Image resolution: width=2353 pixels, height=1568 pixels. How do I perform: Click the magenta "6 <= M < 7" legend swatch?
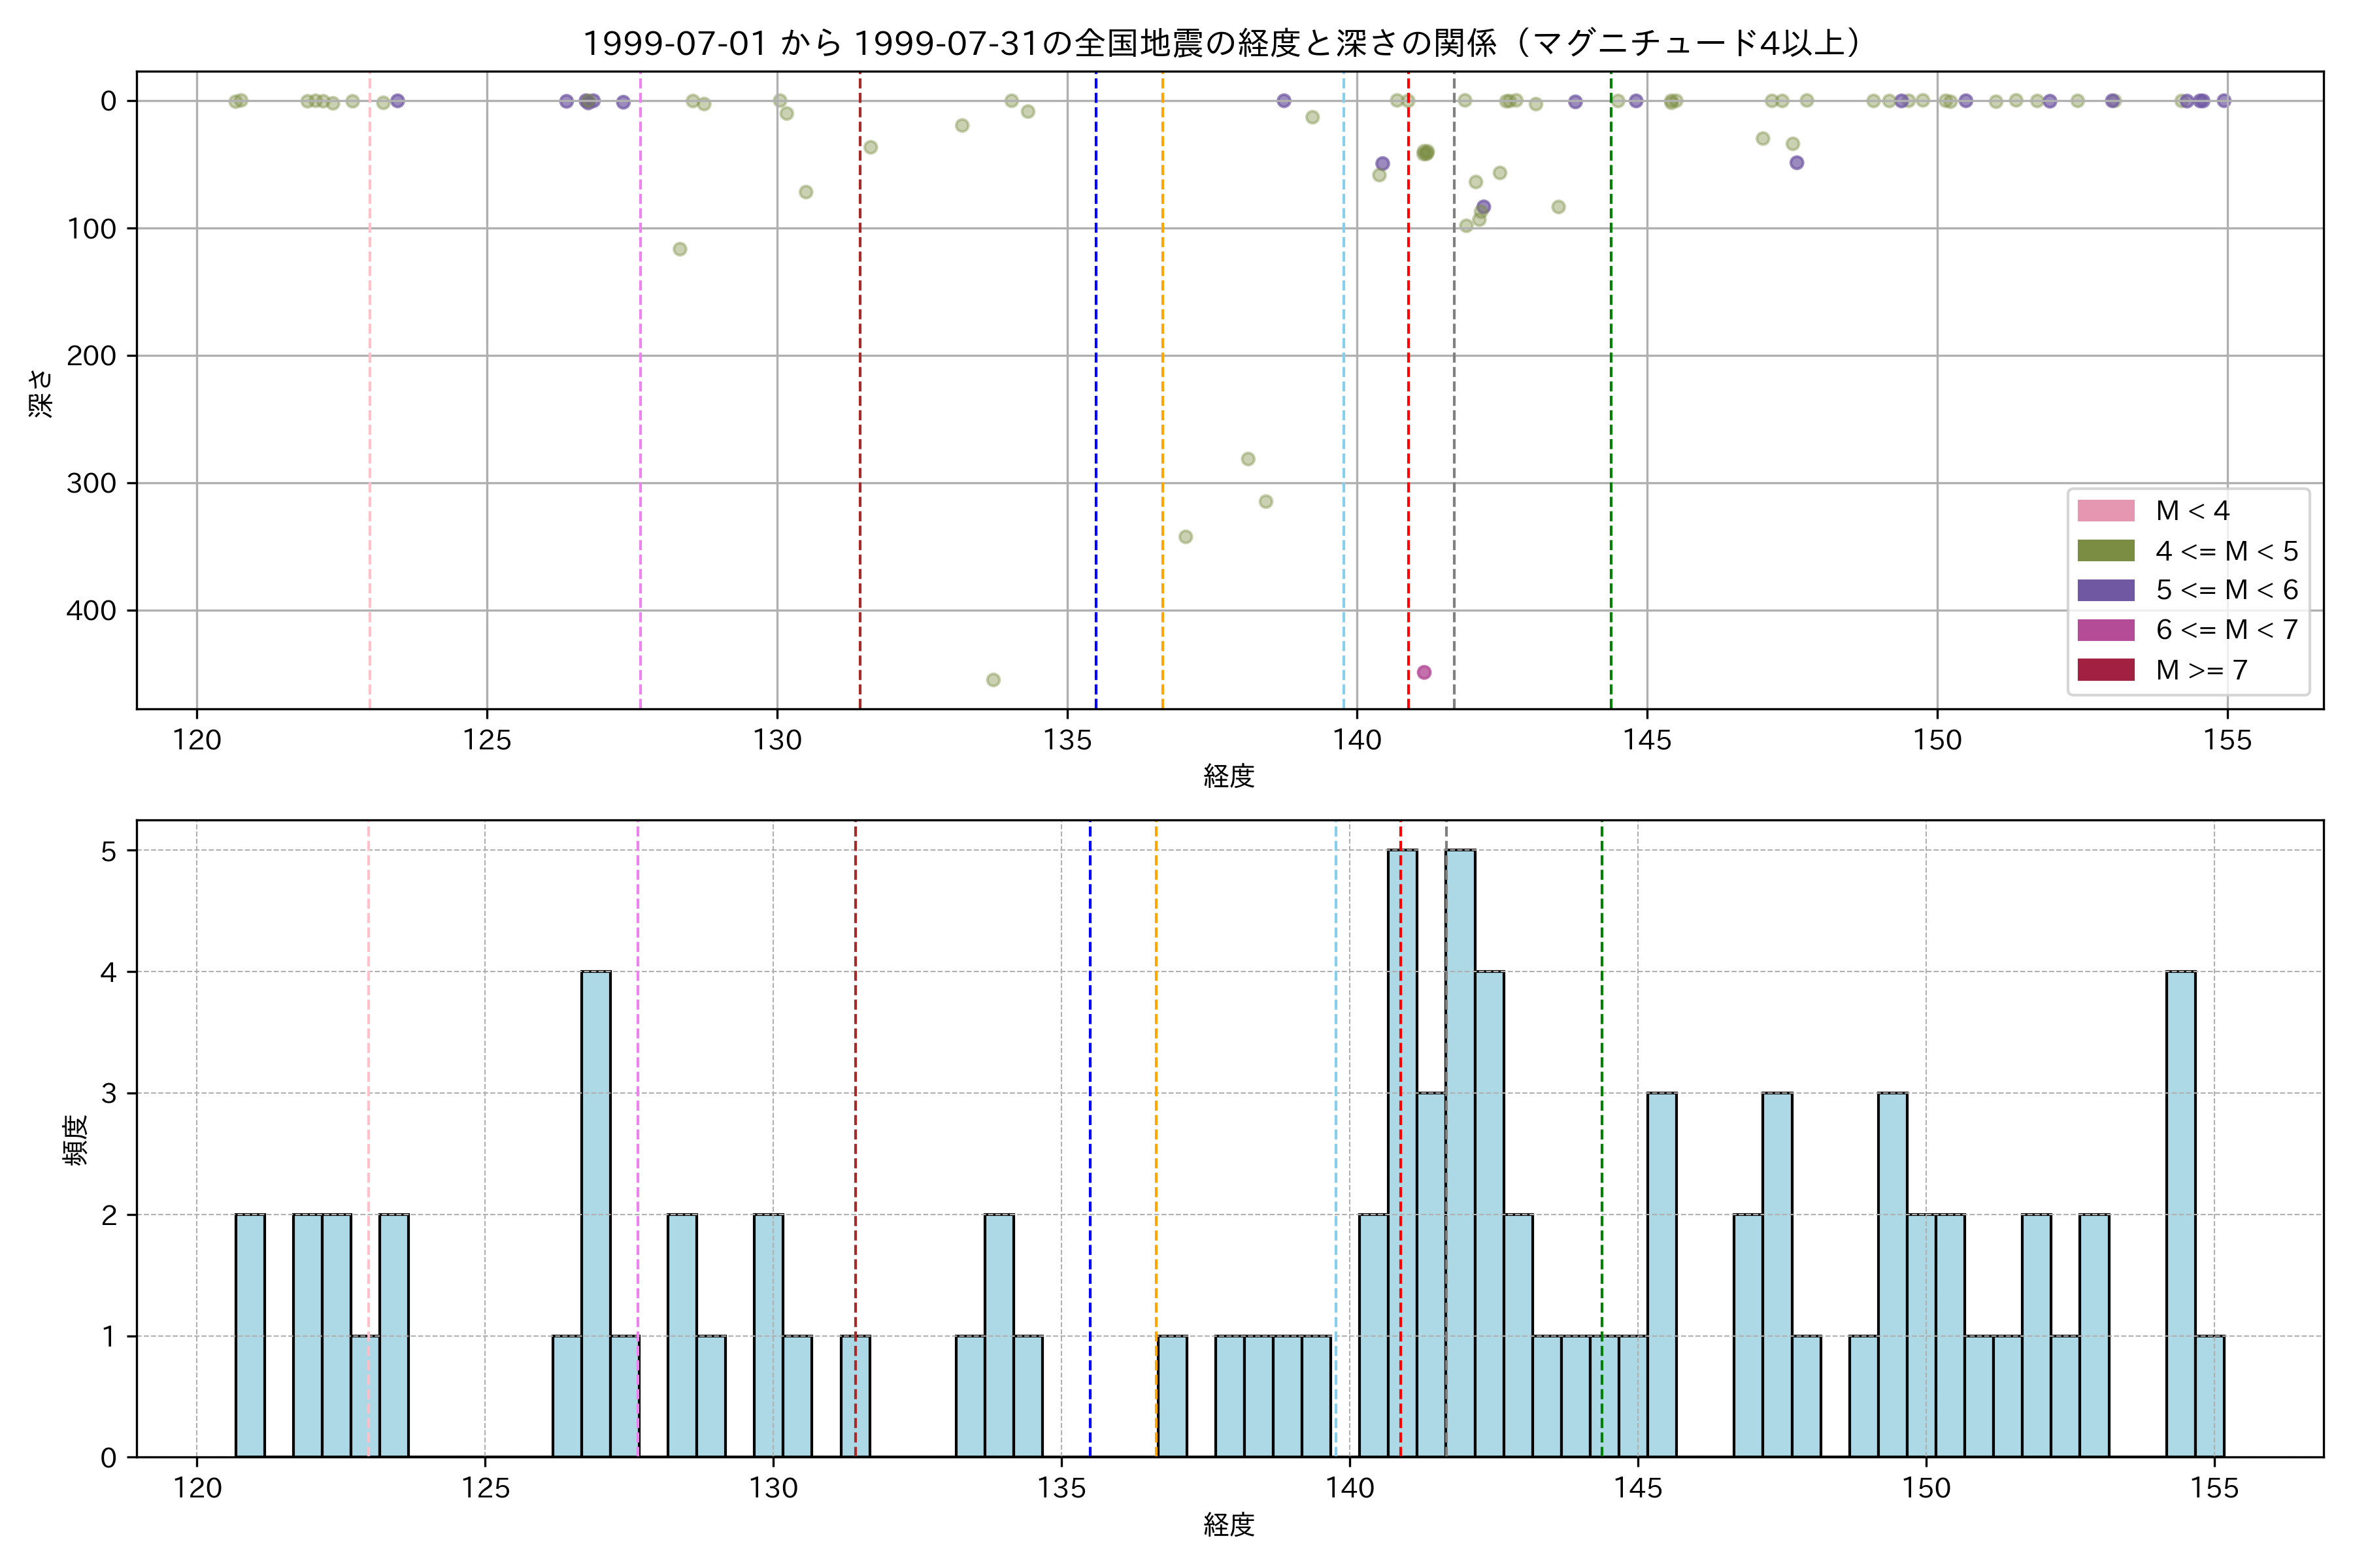pos(2105,630)
